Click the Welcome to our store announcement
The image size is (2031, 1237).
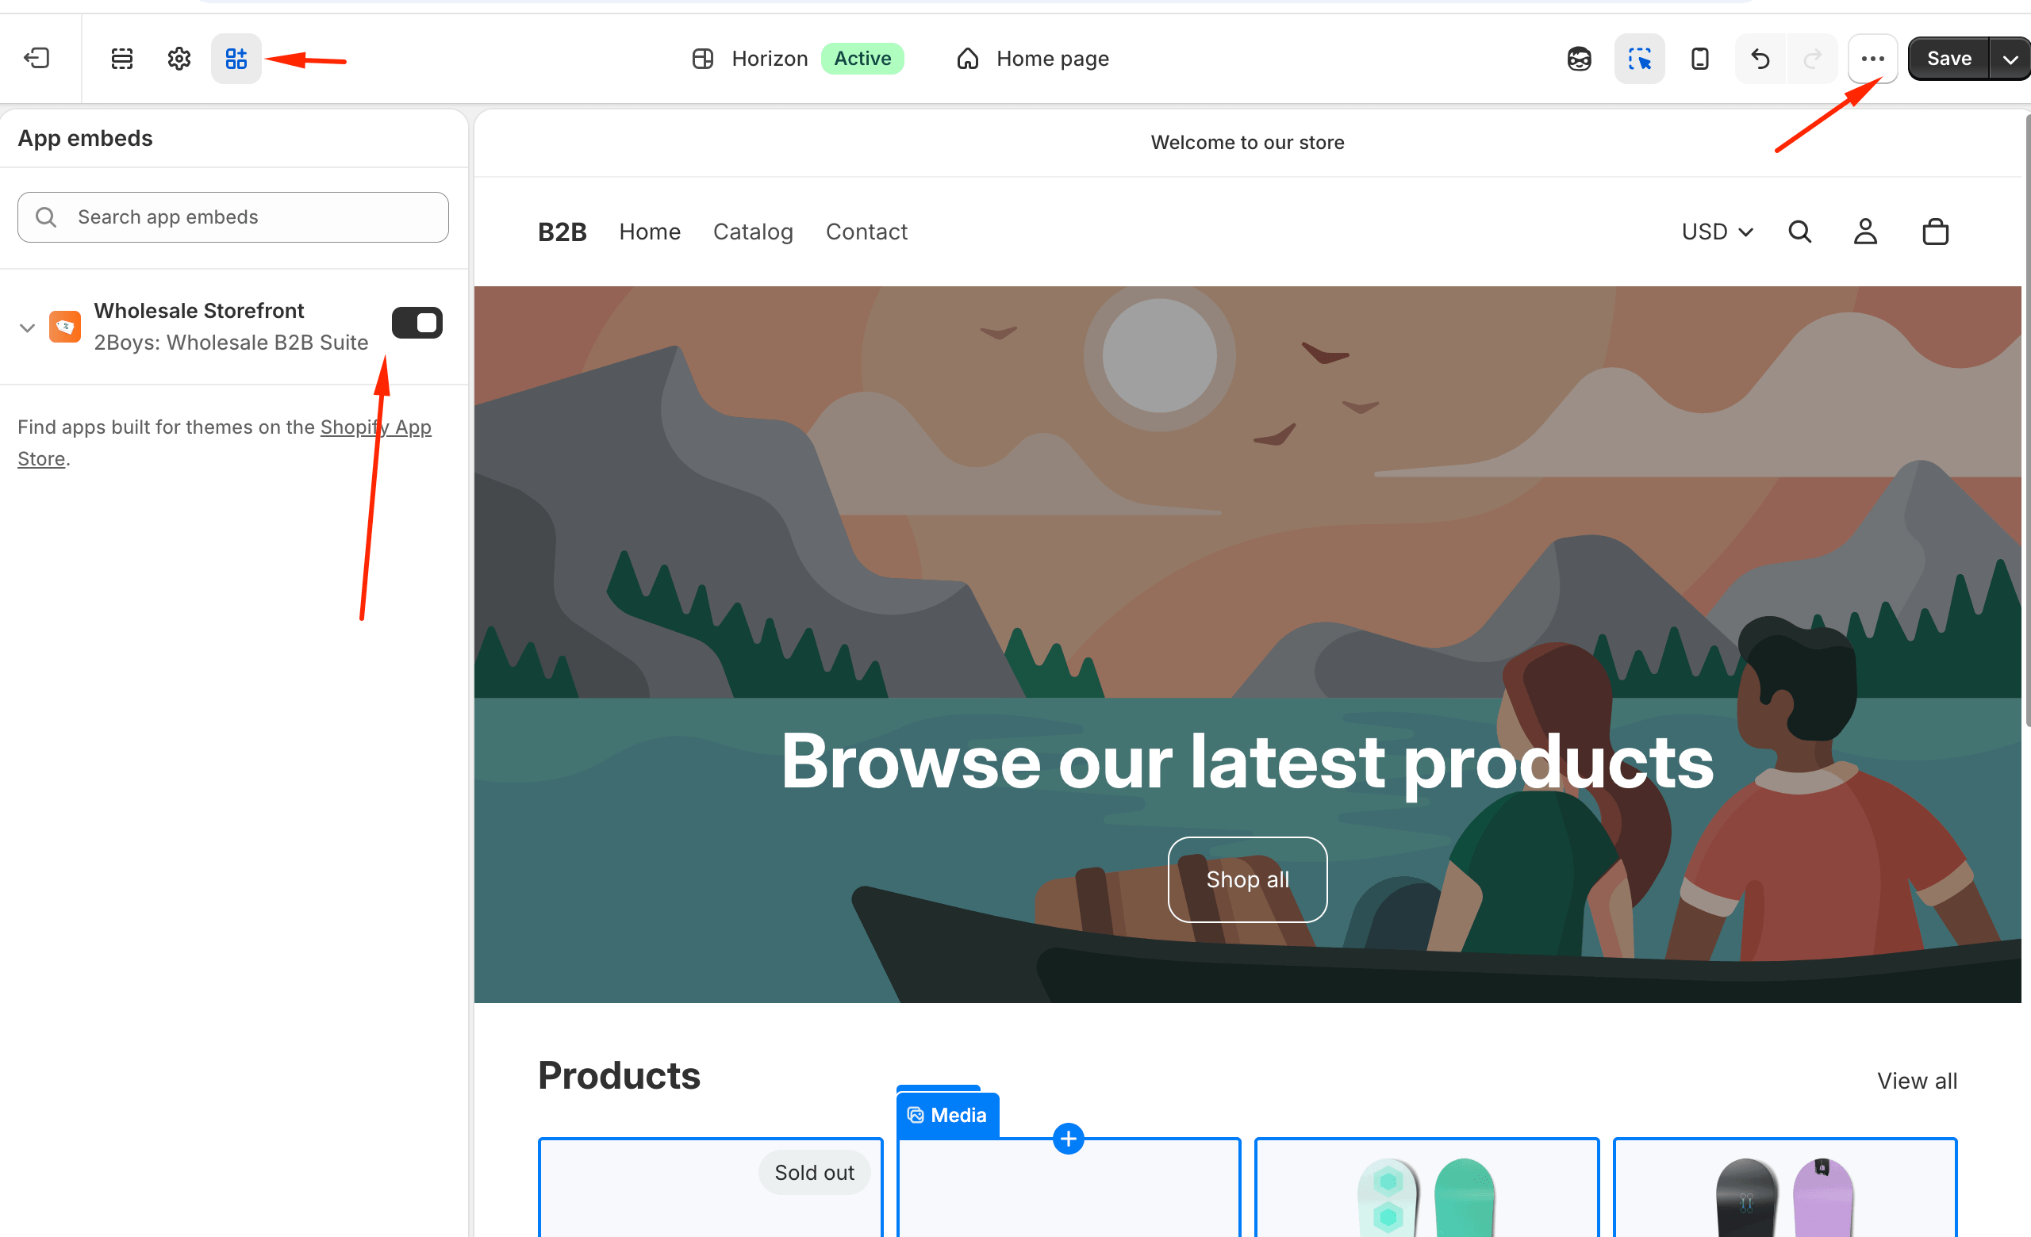[1247, 143]
